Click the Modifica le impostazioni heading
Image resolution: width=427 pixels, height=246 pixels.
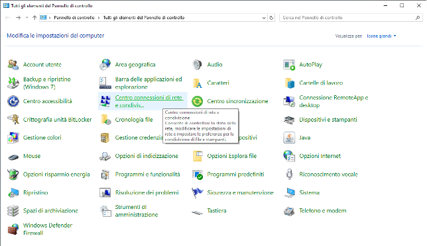coord(56,36)
